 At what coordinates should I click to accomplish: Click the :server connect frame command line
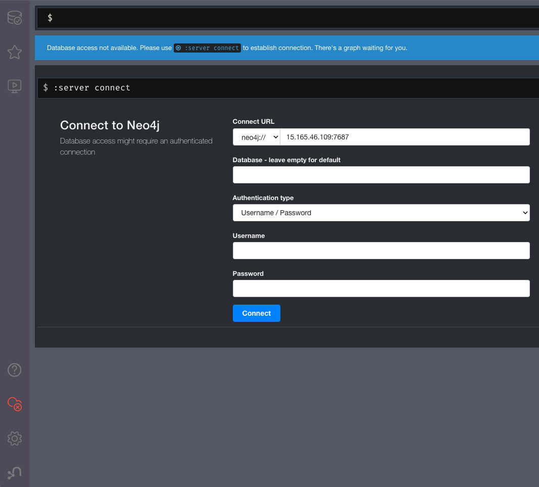289,88
